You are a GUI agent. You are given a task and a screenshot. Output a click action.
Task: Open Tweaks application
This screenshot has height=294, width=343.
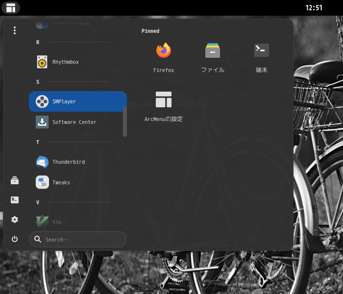pyautogui.click(x=78, y=182)
